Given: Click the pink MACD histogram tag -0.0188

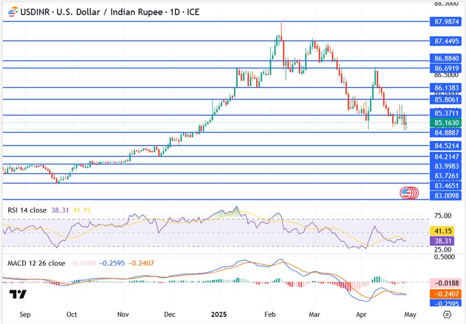Looking at the screenshot, I should tap(447, 283).
